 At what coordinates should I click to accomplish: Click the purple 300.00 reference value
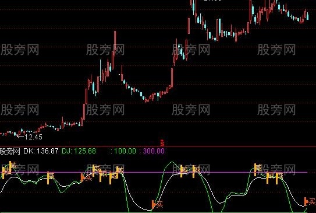(x=154, y=151)
